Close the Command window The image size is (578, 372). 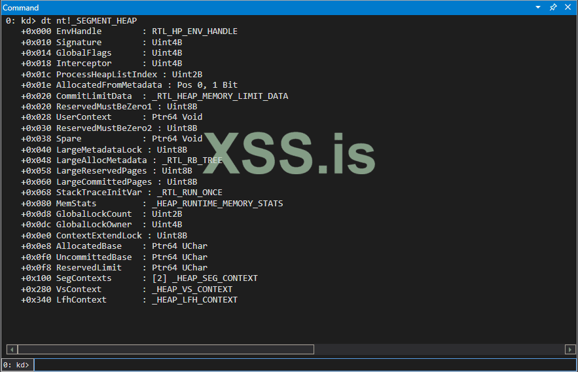tap(568, 7)
